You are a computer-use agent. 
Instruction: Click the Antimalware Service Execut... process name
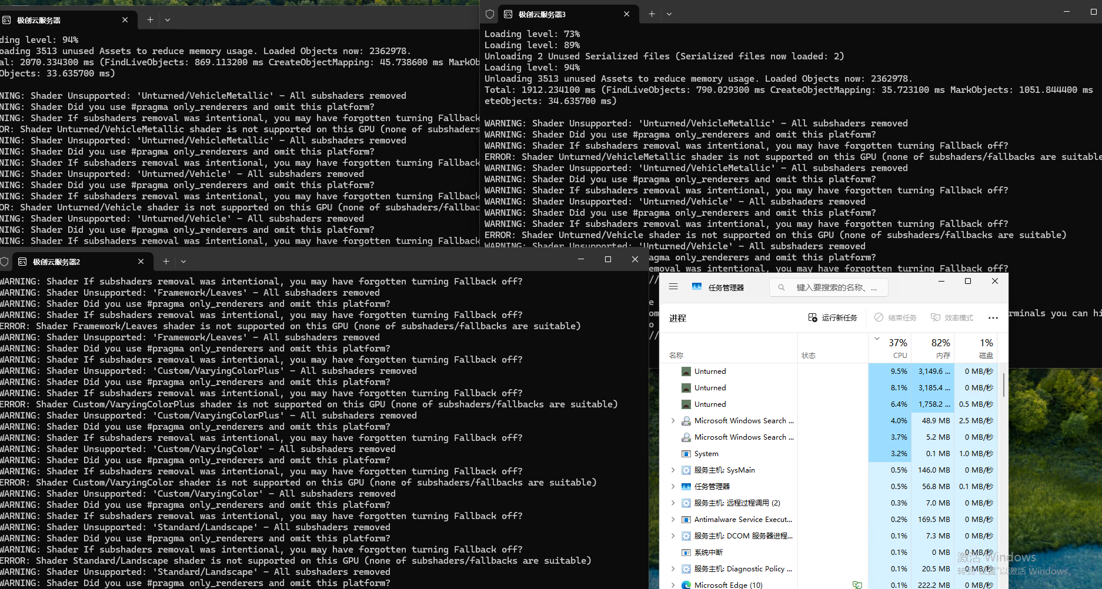point(743,520)
